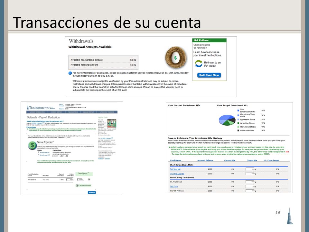Image resolution: width=309 pixels, height=232 pixels.
Task: Click the Aggressive Bonds legend color swatch
Action: pyautogui.click(x=238, y=120)
